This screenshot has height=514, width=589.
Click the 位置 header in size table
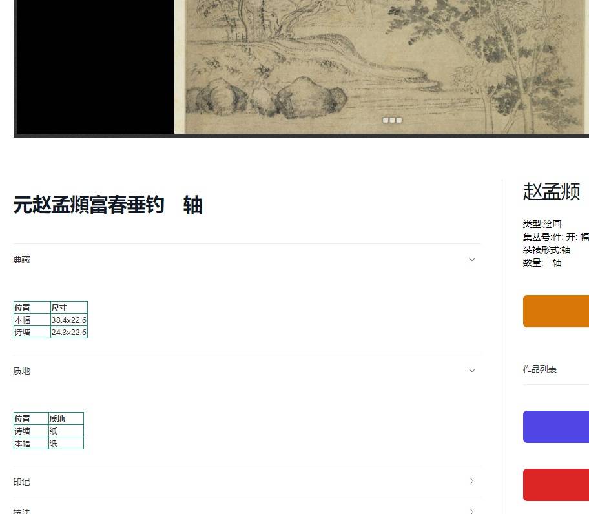pos(32,307)
